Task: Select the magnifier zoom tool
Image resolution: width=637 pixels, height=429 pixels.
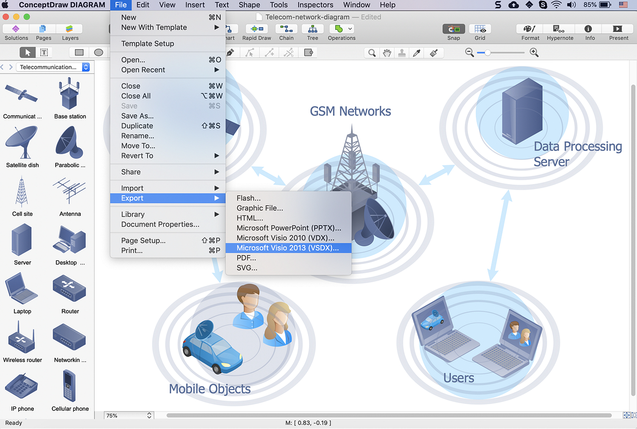Action: (372, 53)
